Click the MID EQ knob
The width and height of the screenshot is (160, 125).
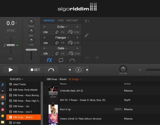(x=31, y=31)
